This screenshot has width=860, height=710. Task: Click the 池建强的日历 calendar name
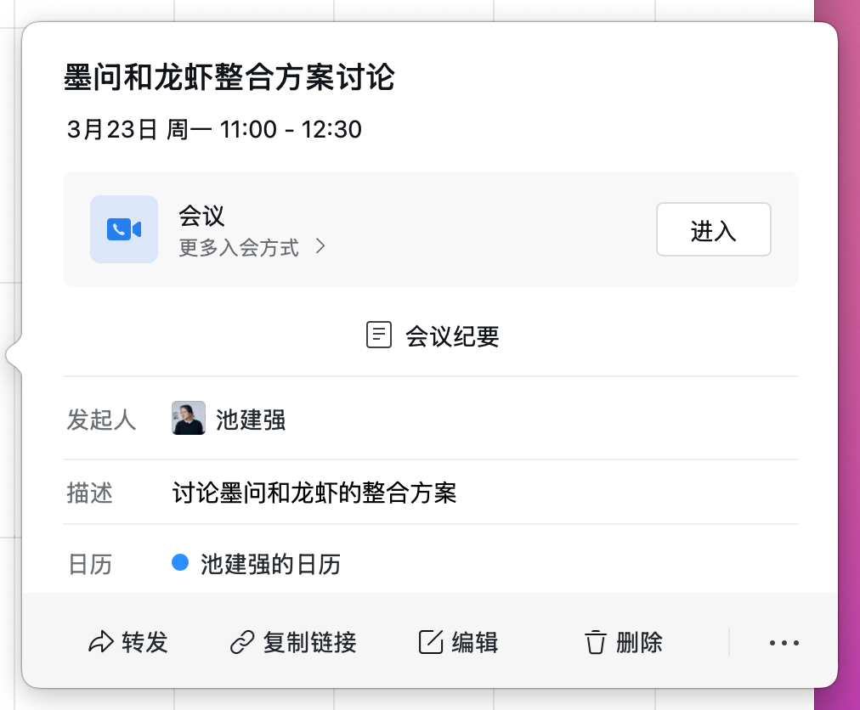pos(270,564)
